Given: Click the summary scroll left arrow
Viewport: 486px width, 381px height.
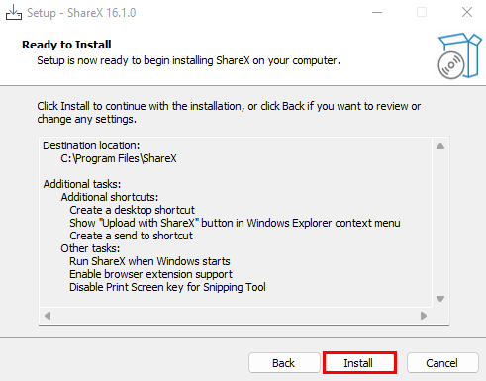Looking at the screenshot, I should (48, 316).
